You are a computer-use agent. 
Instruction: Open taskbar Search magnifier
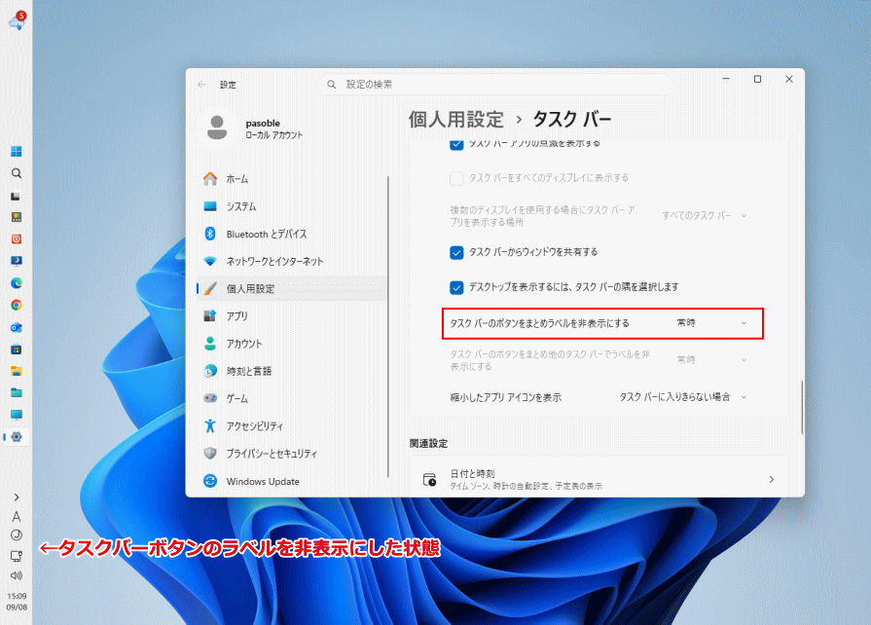coord(17,173)
